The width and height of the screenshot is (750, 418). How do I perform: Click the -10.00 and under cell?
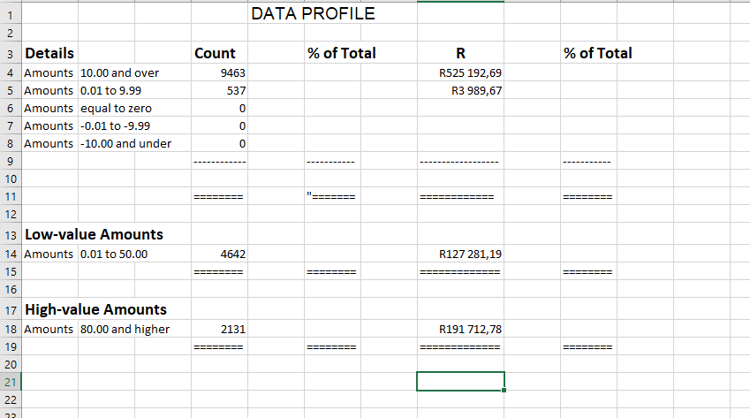point(125,143)
